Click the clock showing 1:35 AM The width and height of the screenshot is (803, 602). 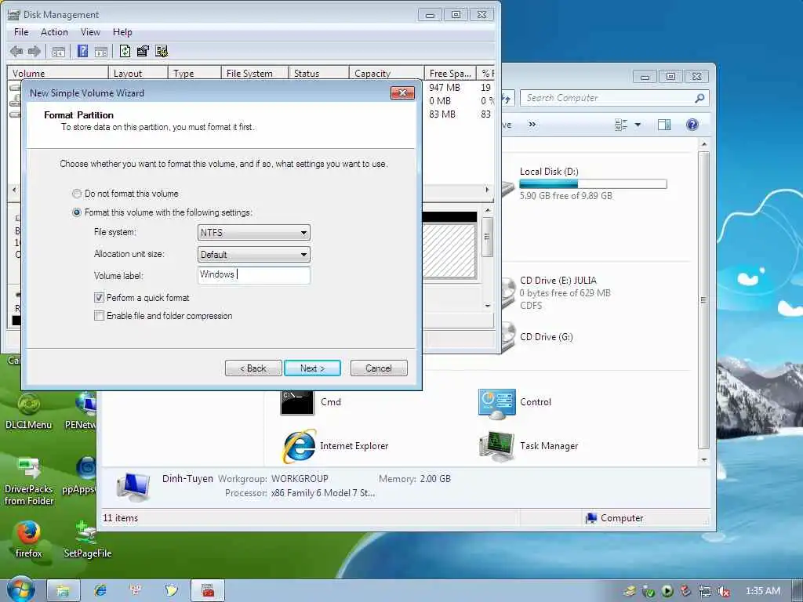point(763,591)
